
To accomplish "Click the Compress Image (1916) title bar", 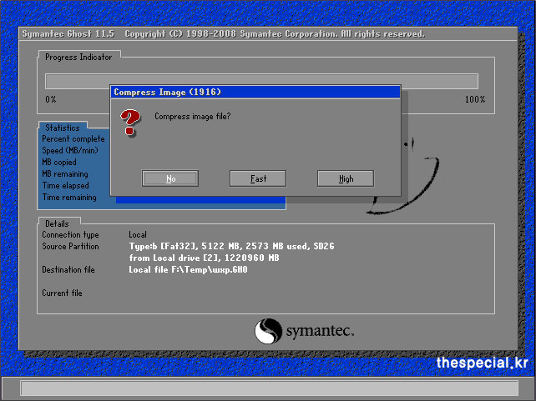I will 255,93.
